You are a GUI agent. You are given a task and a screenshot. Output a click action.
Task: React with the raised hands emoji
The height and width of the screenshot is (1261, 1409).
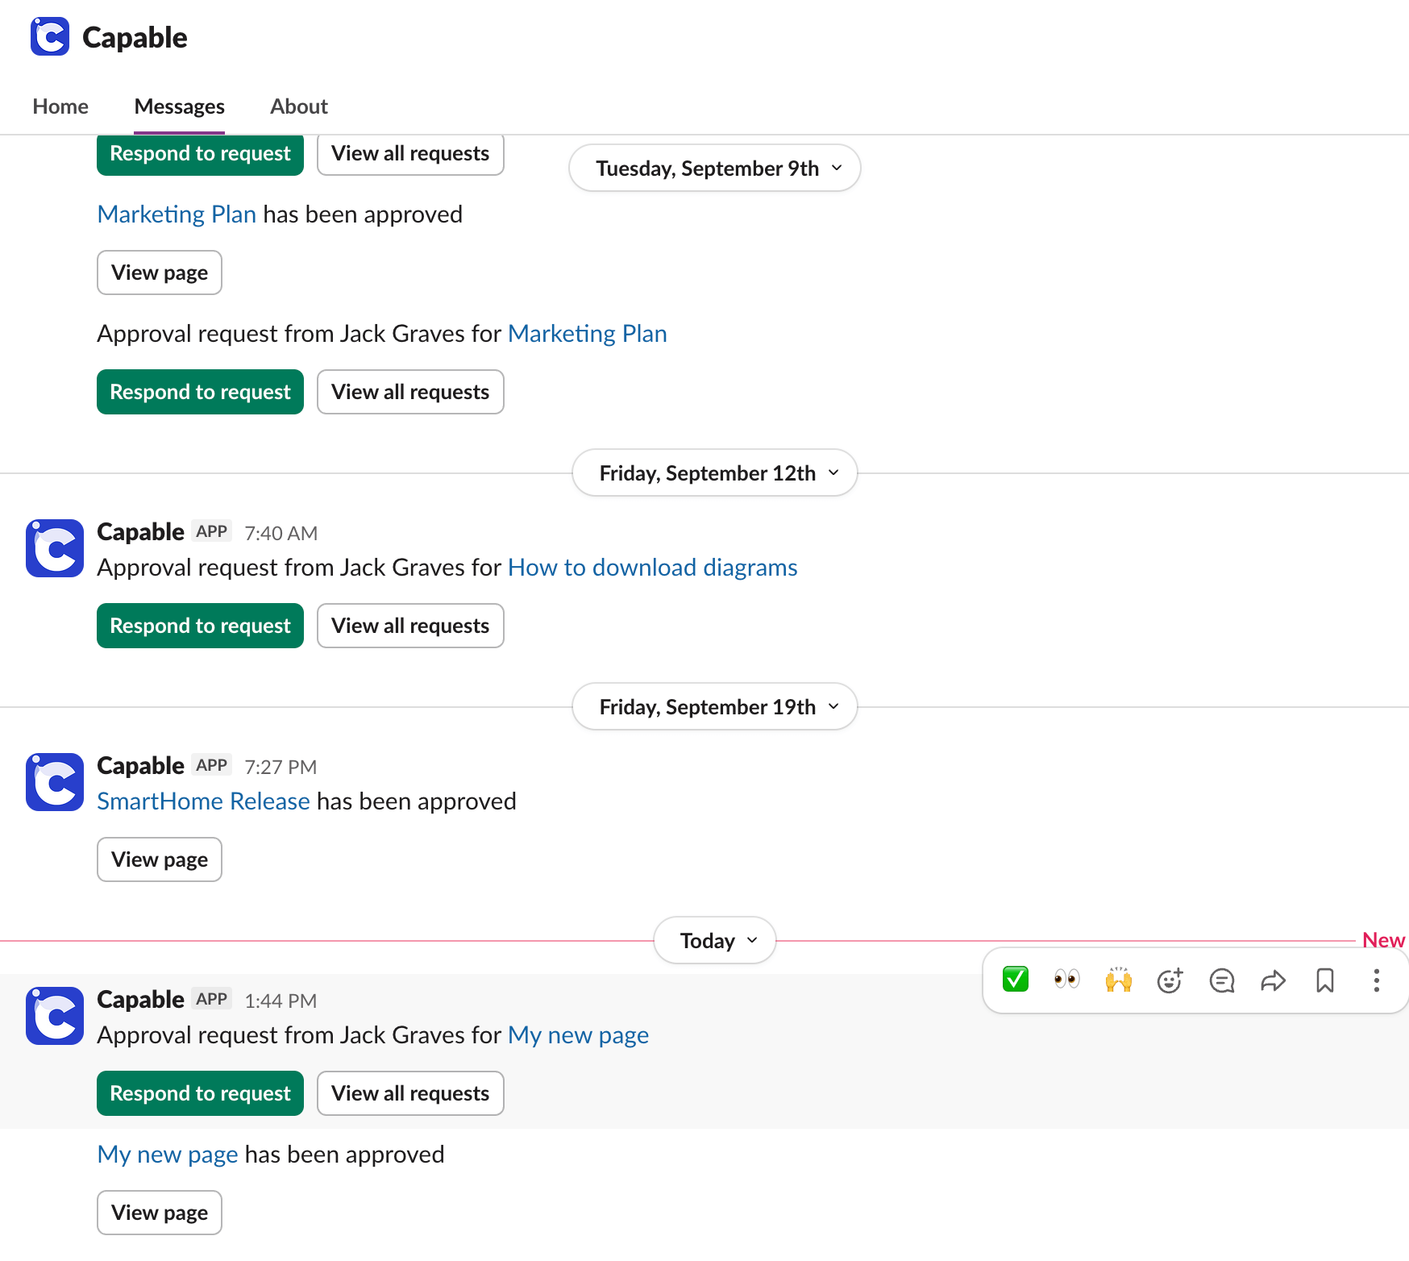[1118, 980]
